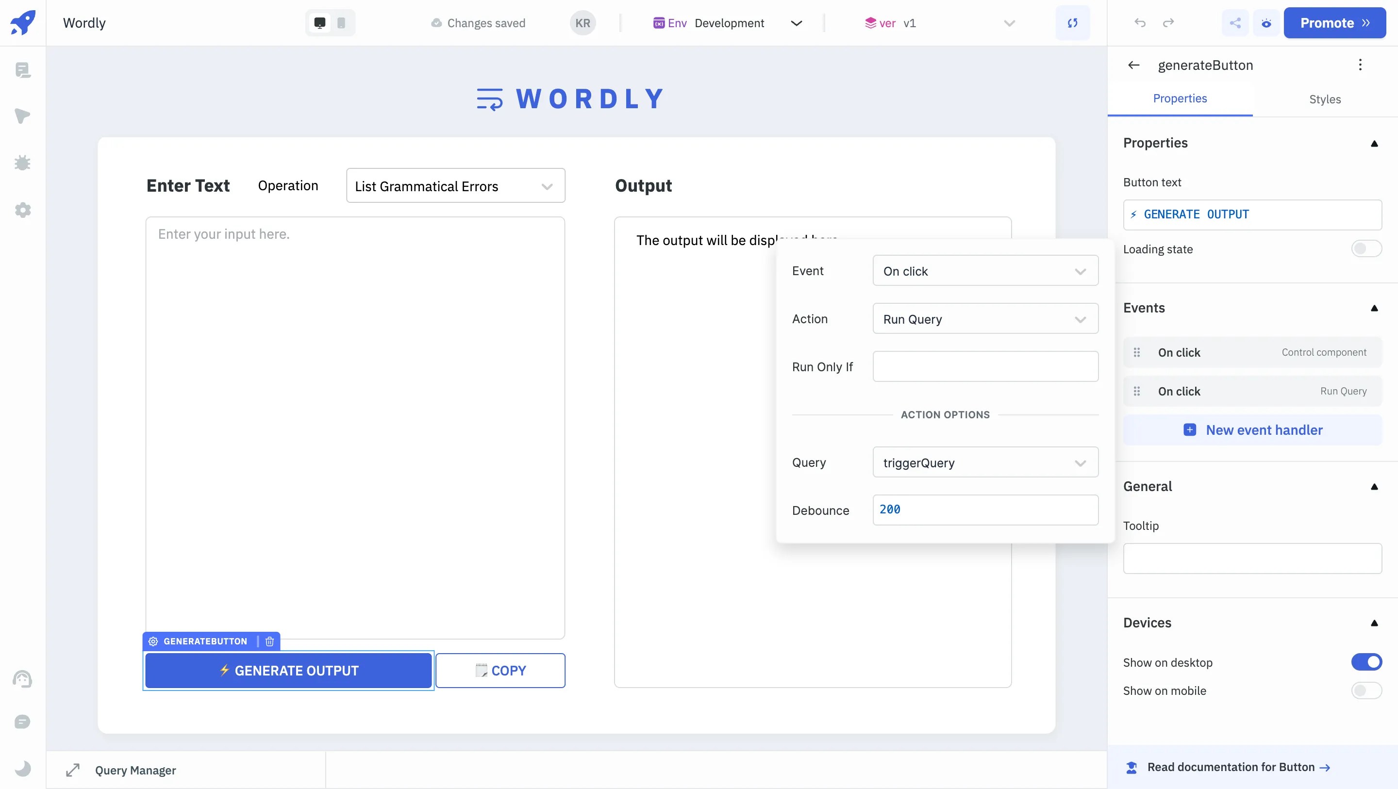
Task: Click the trash icon on GENERATEBUTTON tag
Action: (x=270, y=641)
